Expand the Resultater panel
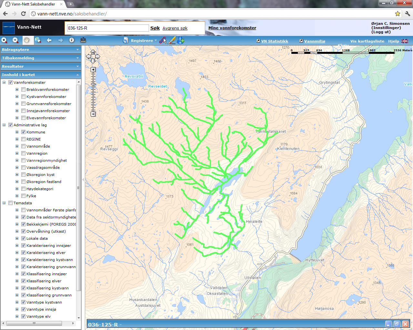The height and width of the screenshot is (330, 413). click(x=41, y=66)
